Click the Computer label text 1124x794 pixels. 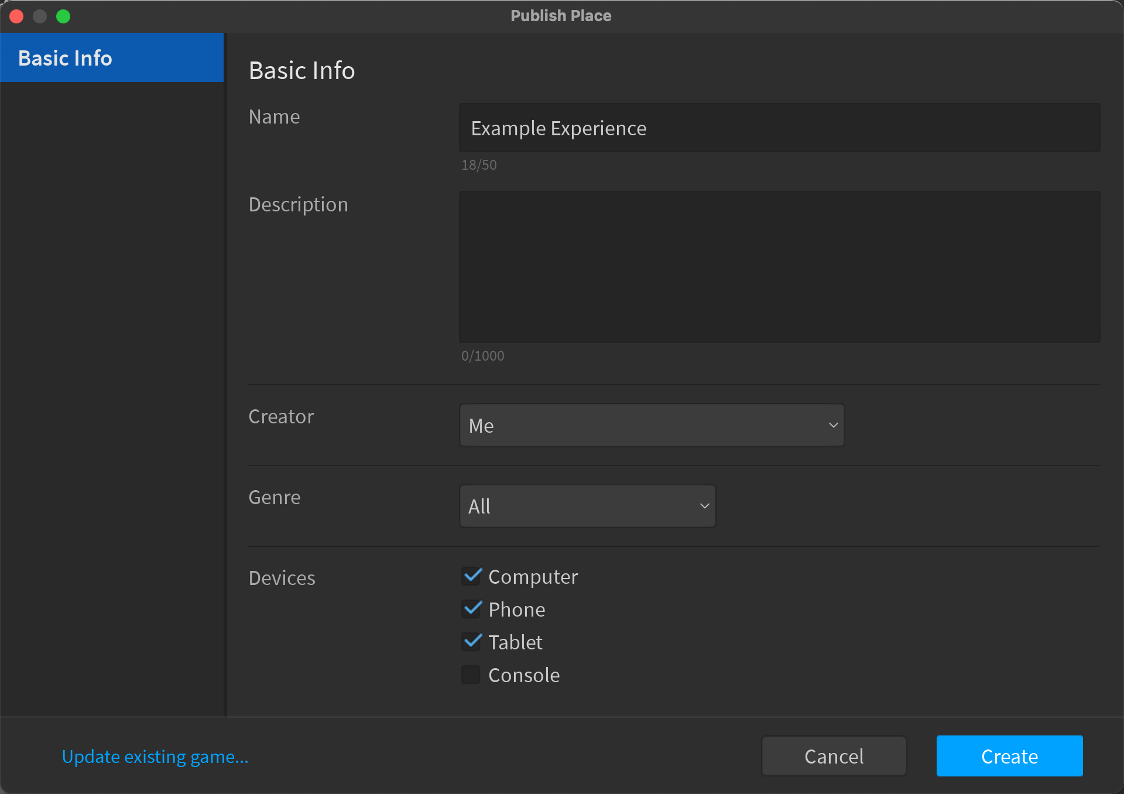533,577
